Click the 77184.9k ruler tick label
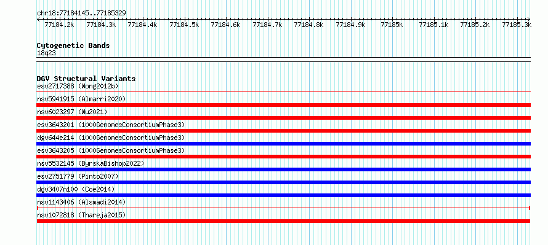Image resolution: width=548 pixels, height=245 pixels. (350, 25)
